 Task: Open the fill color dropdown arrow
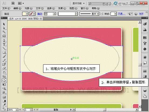27,14
